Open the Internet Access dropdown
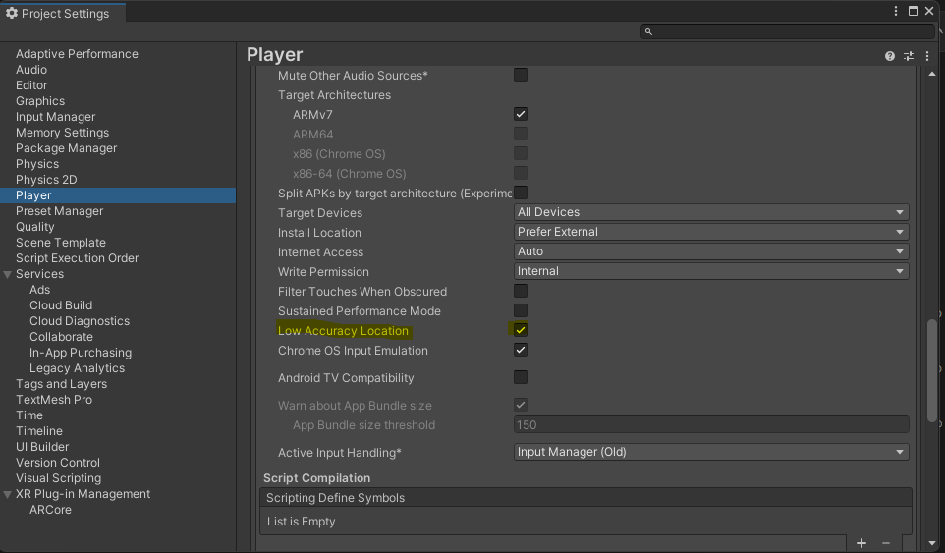This screenshot has width=945, height=553. (x=711, y=251)
